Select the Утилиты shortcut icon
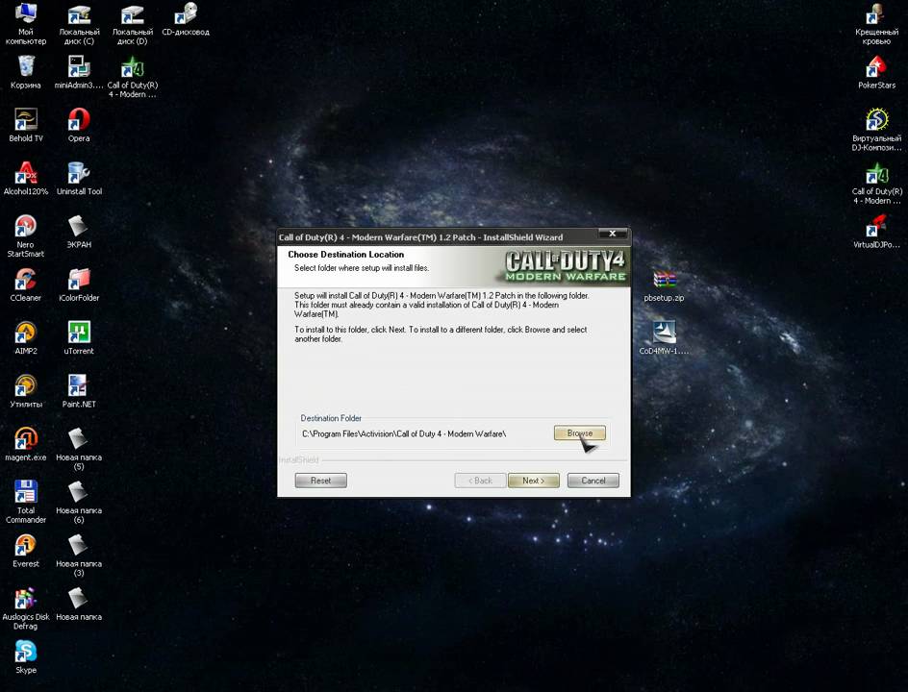The image size is (908, 692). [25, 392]
